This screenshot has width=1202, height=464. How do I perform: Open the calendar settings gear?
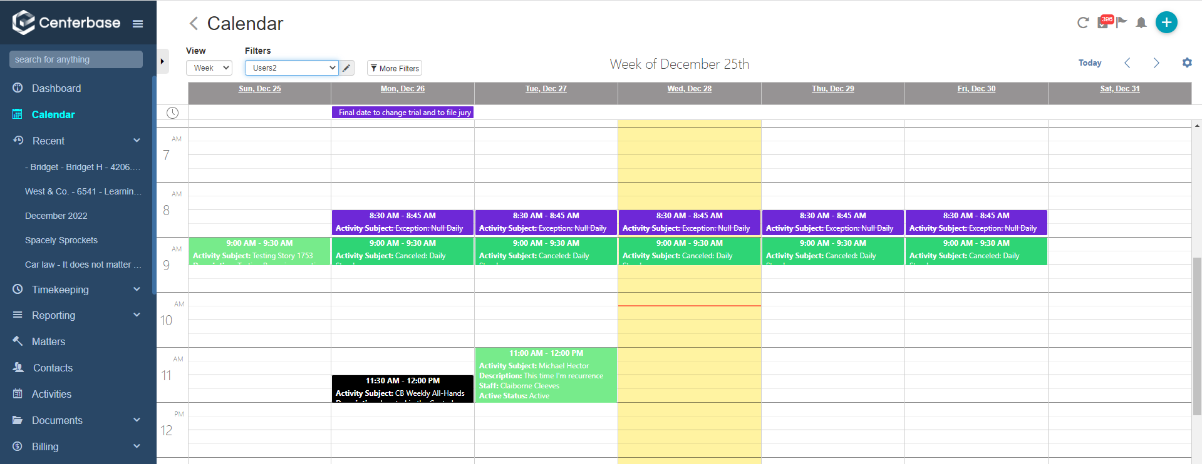coord(1186,63)
